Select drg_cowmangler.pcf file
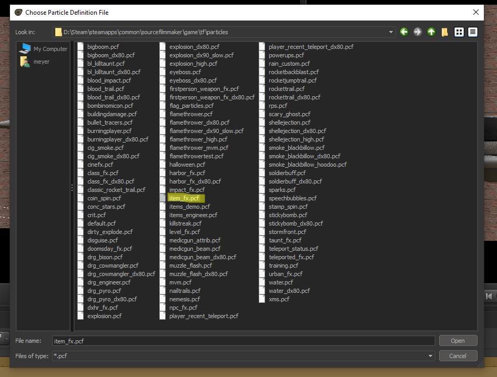Image resolution: width=497 pixels, height=377 pixels. point(113,266)
